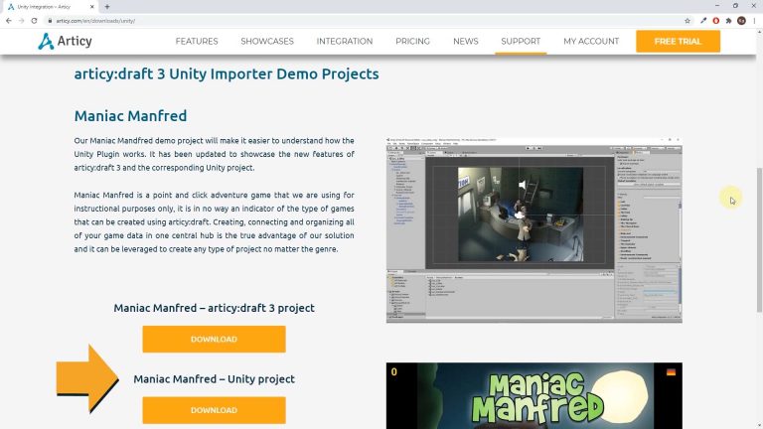This screenshot has width=763, height=429.
Task: Click 'Maniac Manfred – Unity project' label
Action: [215, 379]
